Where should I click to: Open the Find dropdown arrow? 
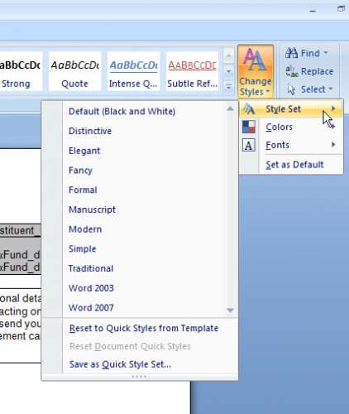326,52
